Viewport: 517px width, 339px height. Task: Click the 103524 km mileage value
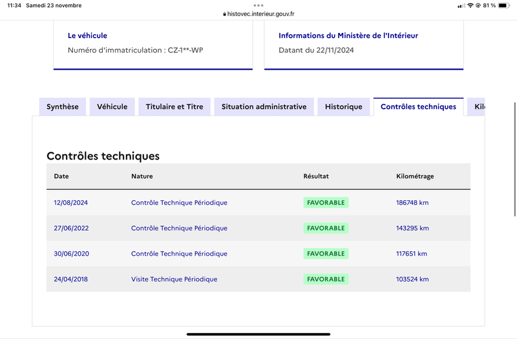coord(412,279)
